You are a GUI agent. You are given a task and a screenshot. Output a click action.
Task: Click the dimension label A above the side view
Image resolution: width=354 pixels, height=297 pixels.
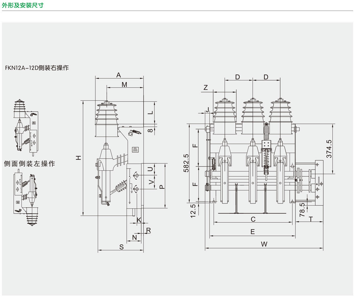point(119,75)
